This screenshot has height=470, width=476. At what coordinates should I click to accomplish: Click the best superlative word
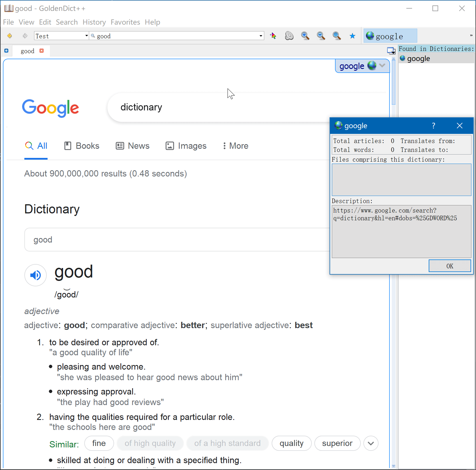(x=303, y=325)
